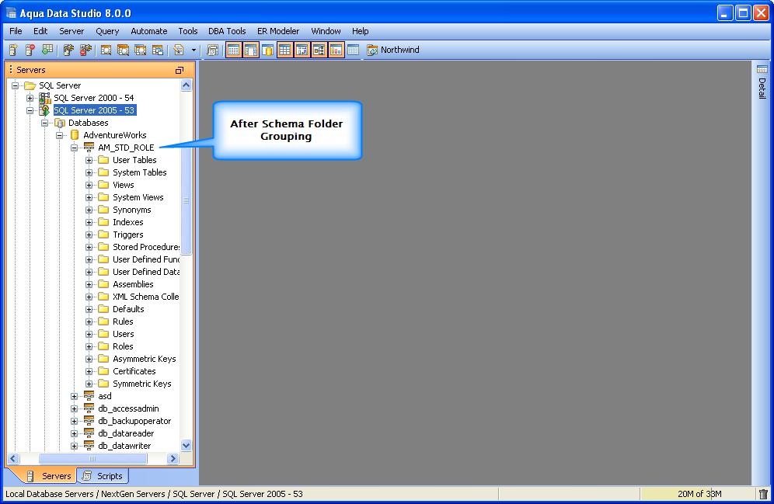Click the tree vertical scrollbar down arrow
Image resolution: width=774 pixels, height=504 pixels.
pyautogui.click(x=186, y=445)
